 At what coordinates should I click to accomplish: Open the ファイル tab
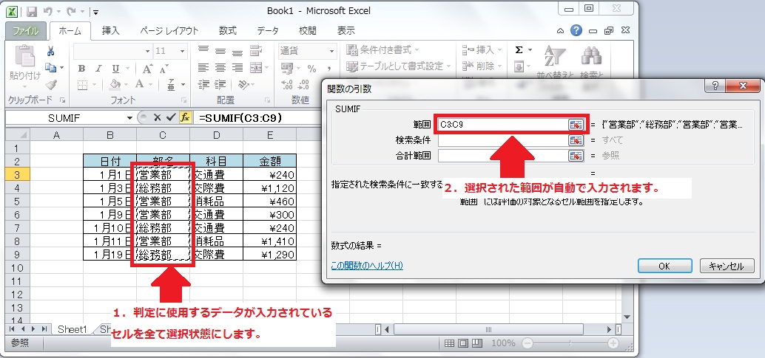(x=26, y=31)
